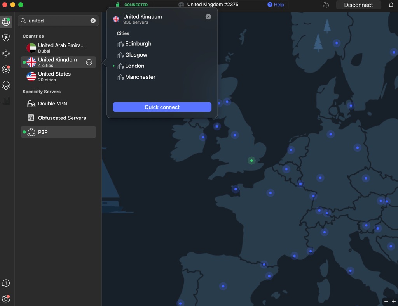This screenshot has width=398, height=306.
Task: Click the UK flag in popup header
Action: [116, 19]
